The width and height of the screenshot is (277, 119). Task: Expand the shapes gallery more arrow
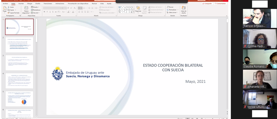click(x=134, y=12)
